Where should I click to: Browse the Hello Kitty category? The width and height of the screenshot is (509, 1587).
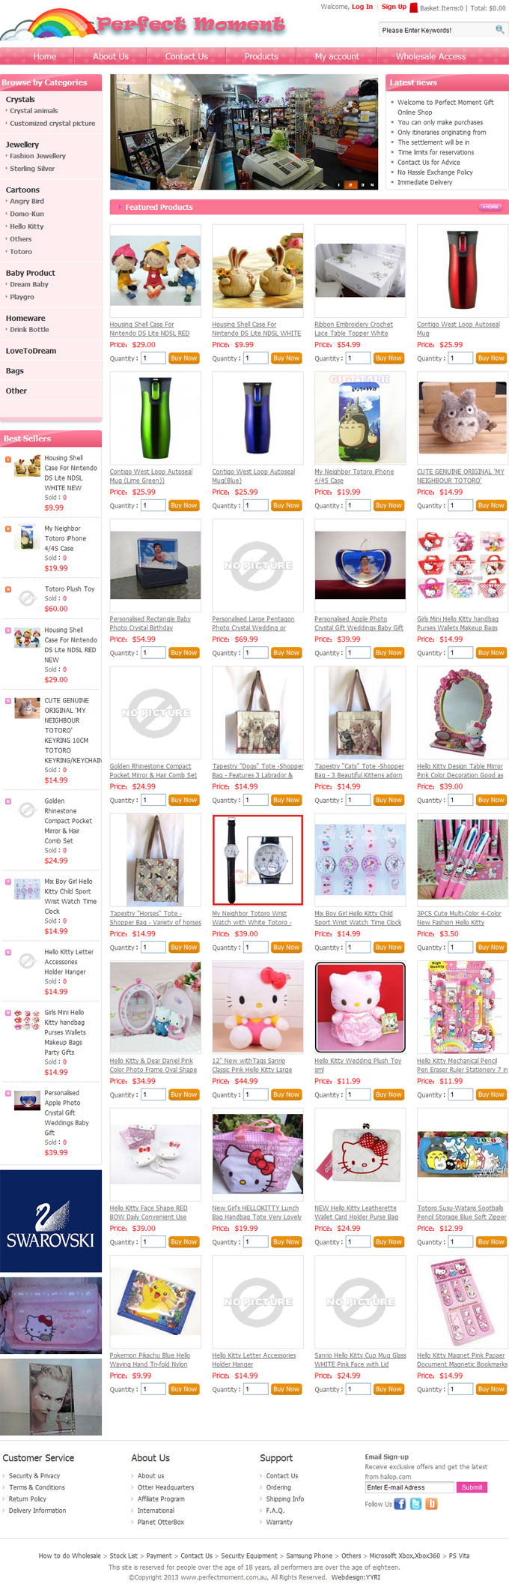coord(27,226)
